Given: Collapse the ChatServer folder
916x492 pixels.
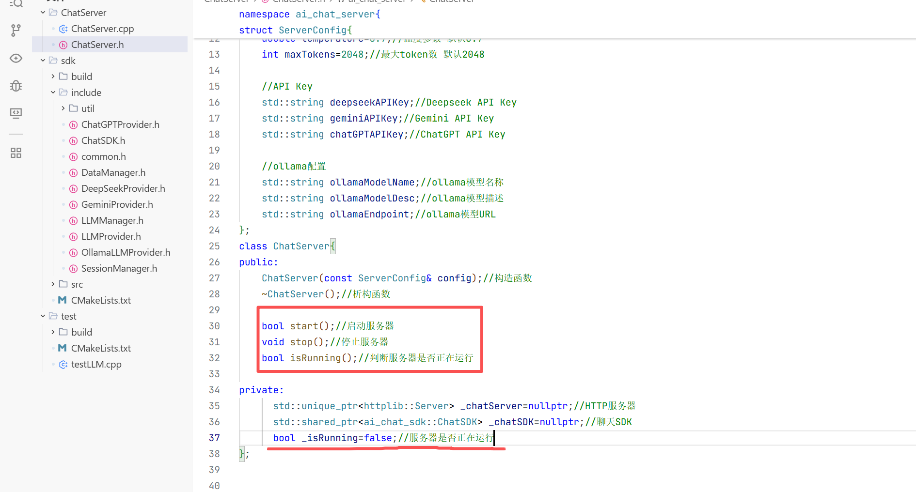Looking at the screenshot, I should click(x=43, y=13).
